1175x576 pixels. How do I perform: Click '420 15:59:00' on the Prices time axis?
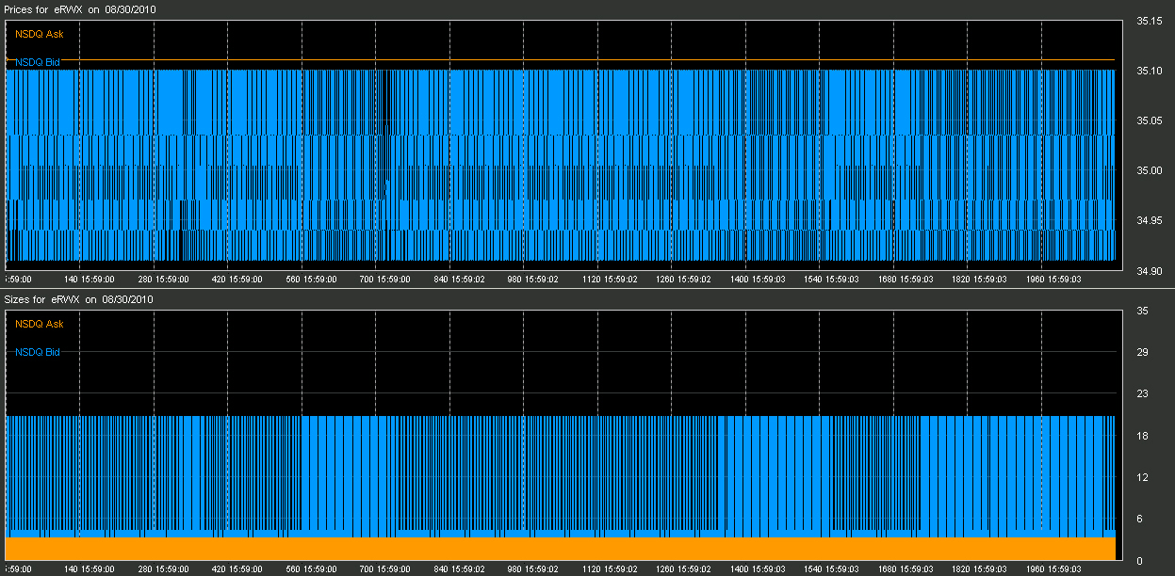click(237, 280)
